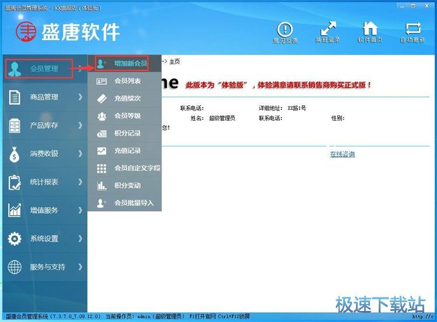Minimize the application window
This screenshot has width=437, height=322.
click(402, 6)
